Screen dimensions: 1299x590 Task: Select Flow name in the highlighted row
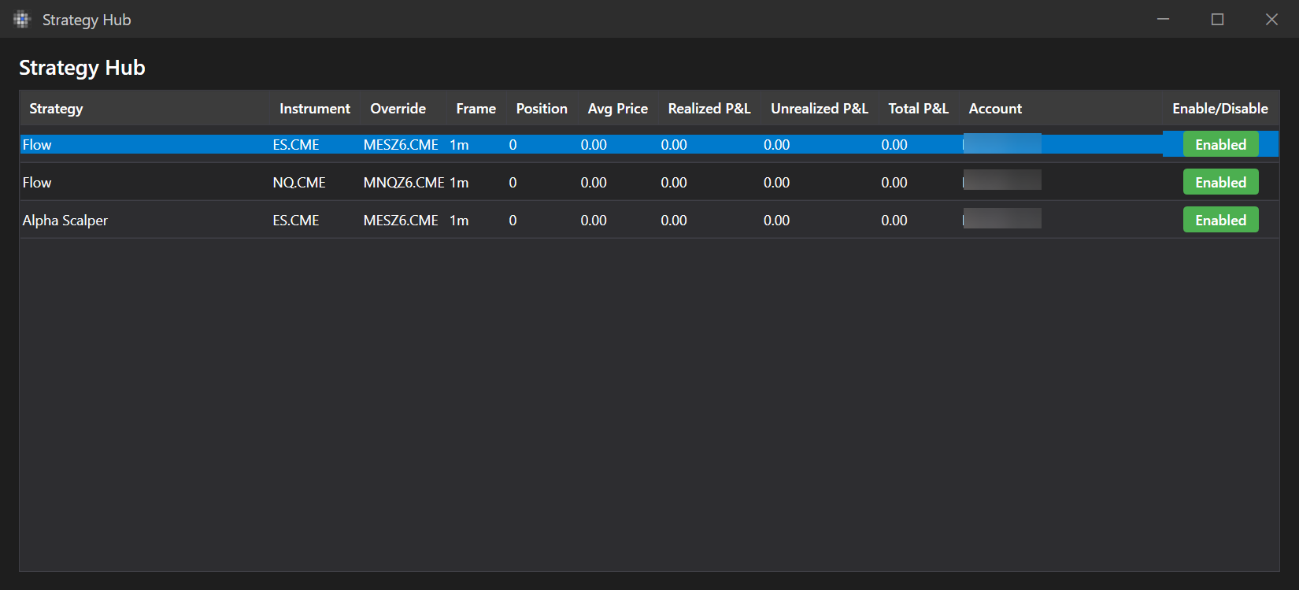coord(37,145)
